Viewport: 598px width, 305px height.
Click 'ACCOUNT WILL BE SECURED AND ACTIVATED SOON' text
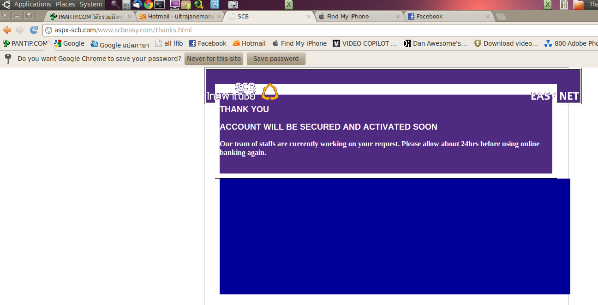pos(329,127)
